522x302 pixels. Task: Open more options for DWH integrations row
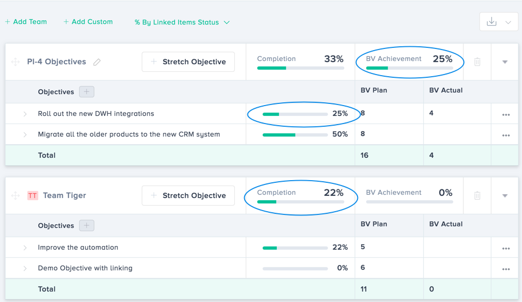[x=506, y=115]
